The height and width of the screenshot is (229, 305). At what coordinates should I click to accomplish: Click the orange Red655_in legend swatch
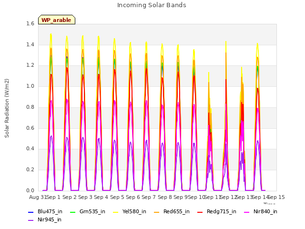click(157, 212)
